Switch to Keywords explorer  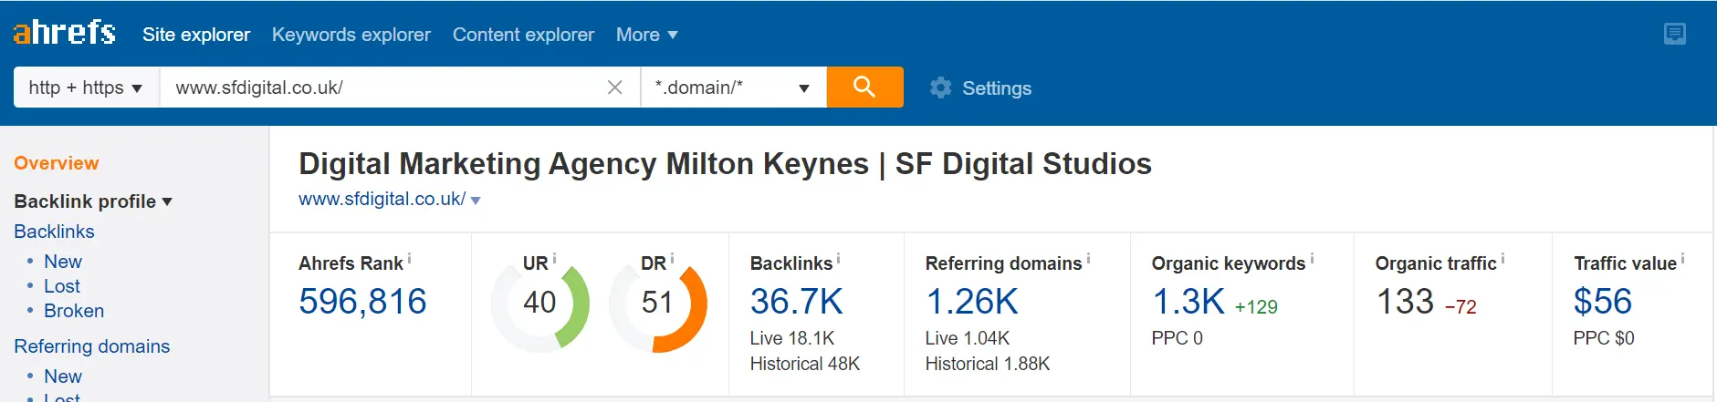(x=351, y=35)
